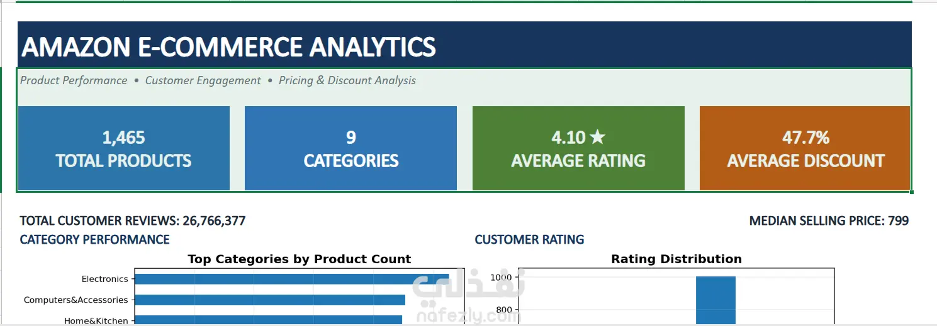This screenshot has width=937, height=326.
Task: Click the green selection fill handle
Action: click(912, 192)
